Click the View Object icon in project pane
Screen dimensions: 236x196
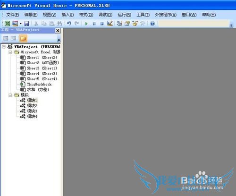[x=14, y=38]
